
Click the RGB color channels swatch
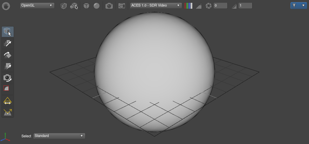188,6
